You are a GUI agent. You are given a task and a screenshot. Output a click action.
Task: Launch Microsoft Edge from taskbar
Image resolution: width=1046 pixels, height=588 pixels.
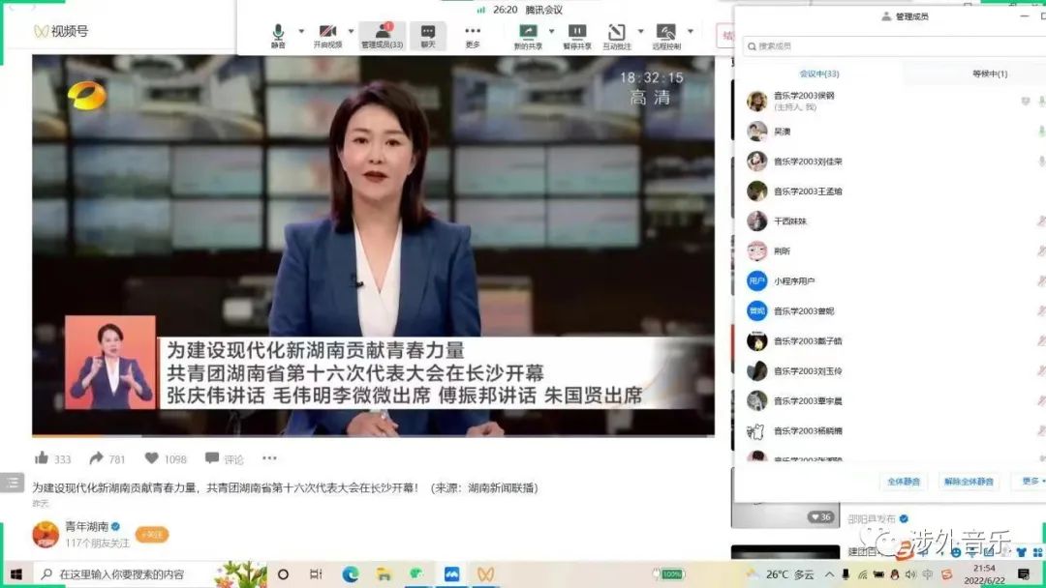pos(351,574)
